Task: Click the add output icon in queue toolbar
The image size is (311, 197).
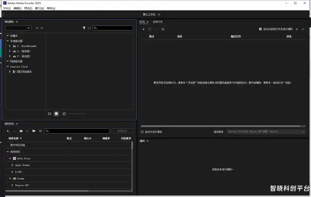Action: pyautogui.click(x=150, y=29)
